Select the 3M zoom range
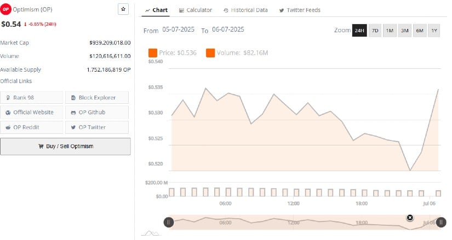452x240 pixels. point(405,31)
